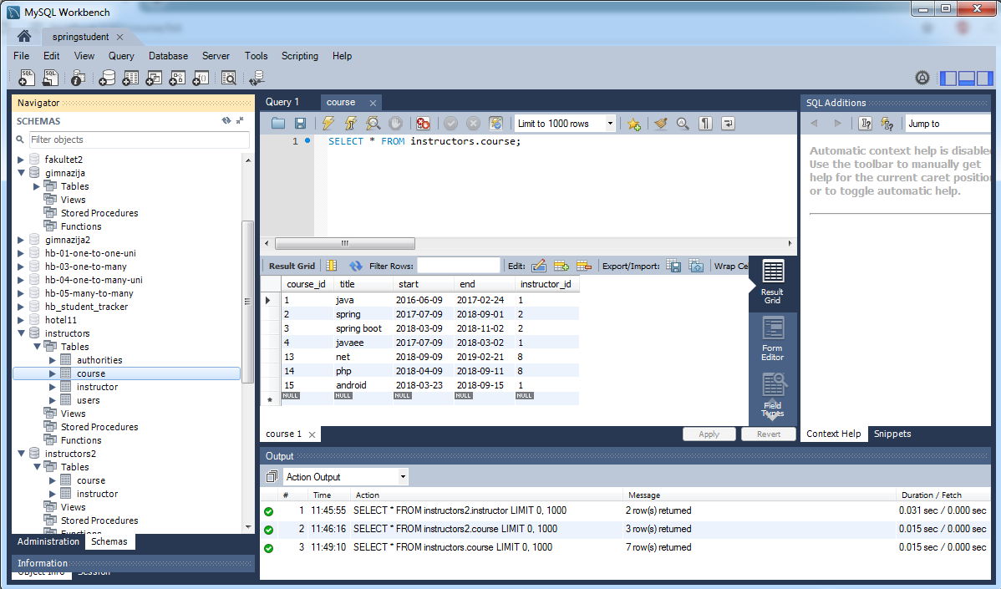Open the Database menu
Screen dimensions: 1001x589
[x=168, y=56]
